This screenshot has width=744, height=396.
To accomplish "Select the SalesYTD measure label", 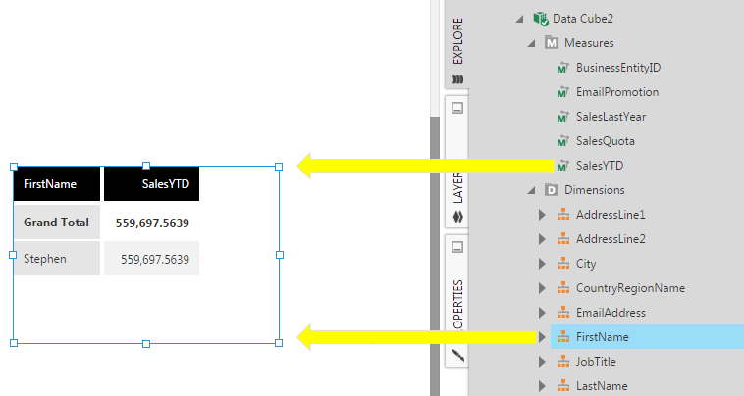I will (x=600, y=166).
